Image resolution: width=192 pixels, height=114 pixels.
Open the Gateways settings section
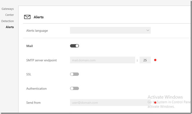(7, 9)
